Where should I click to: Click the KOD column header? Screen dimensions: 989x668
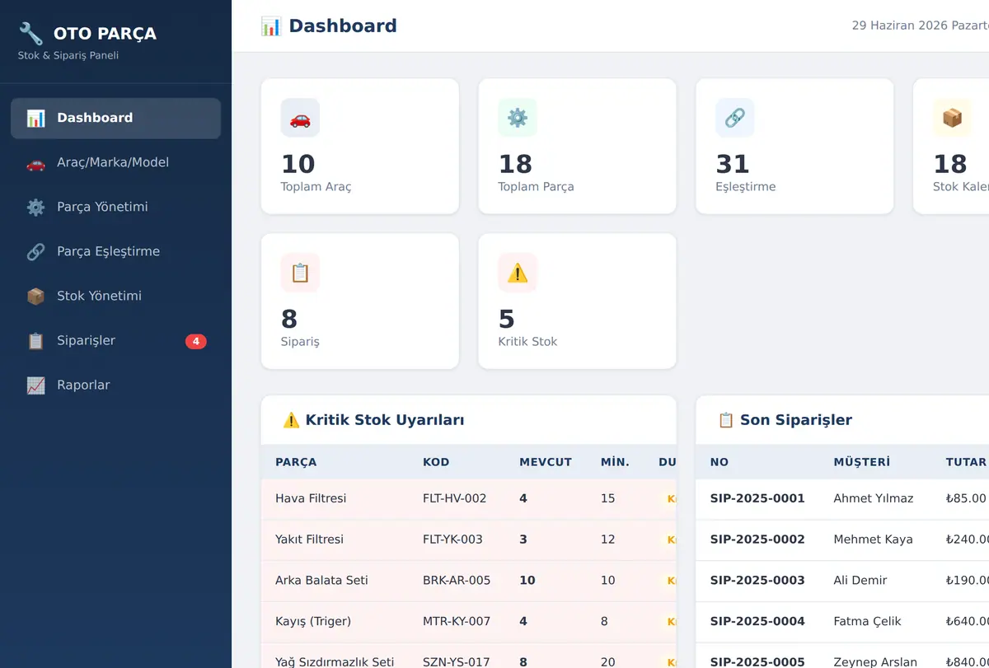(436, 462)
